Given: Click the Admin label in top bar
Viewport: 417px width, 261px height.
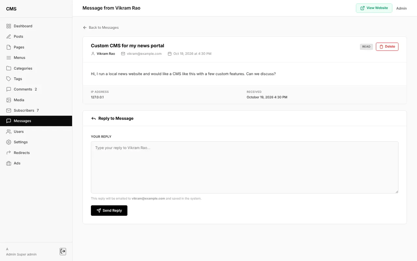Looking at the screenshot, I should click(401, 8).
